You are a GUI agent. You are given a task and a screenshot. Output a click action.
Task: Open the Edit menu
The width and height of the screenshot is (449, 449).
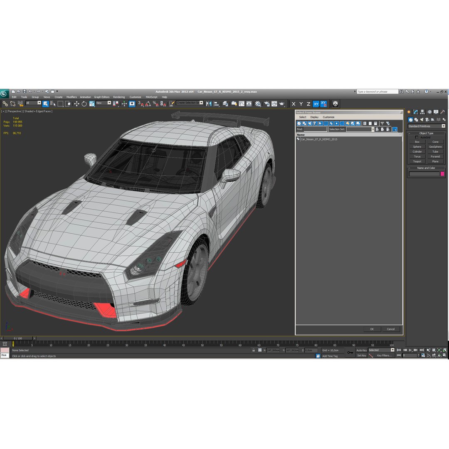pyautogui.click(x=14, y=97)
